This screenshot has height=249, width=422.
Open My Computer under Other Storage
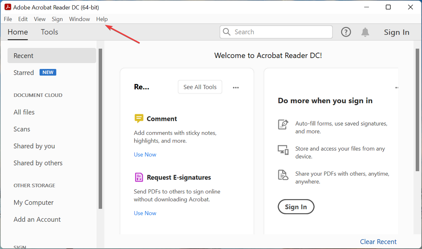(34, 203)
